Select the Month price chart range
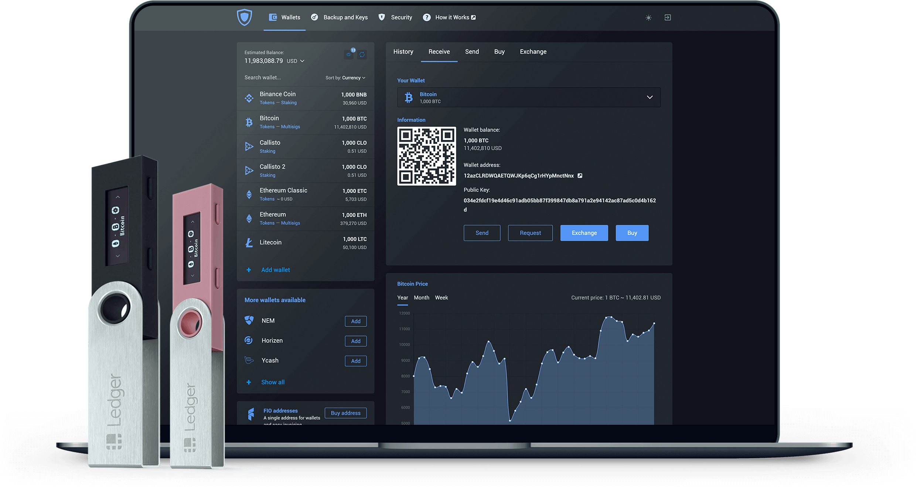Screen dimensions: 917x487 (421, 297)
